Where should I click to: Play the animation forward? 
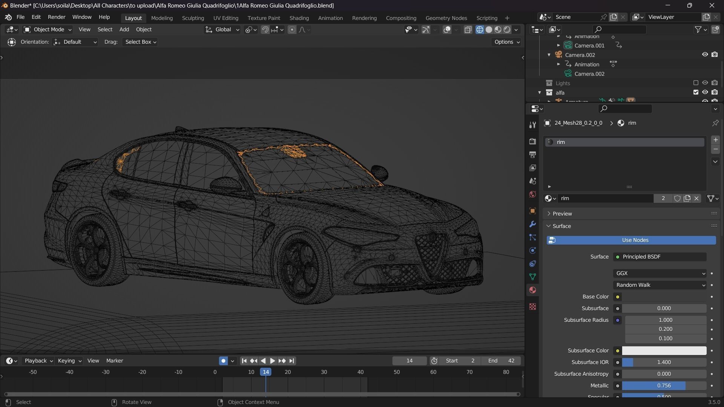(272, 361)
